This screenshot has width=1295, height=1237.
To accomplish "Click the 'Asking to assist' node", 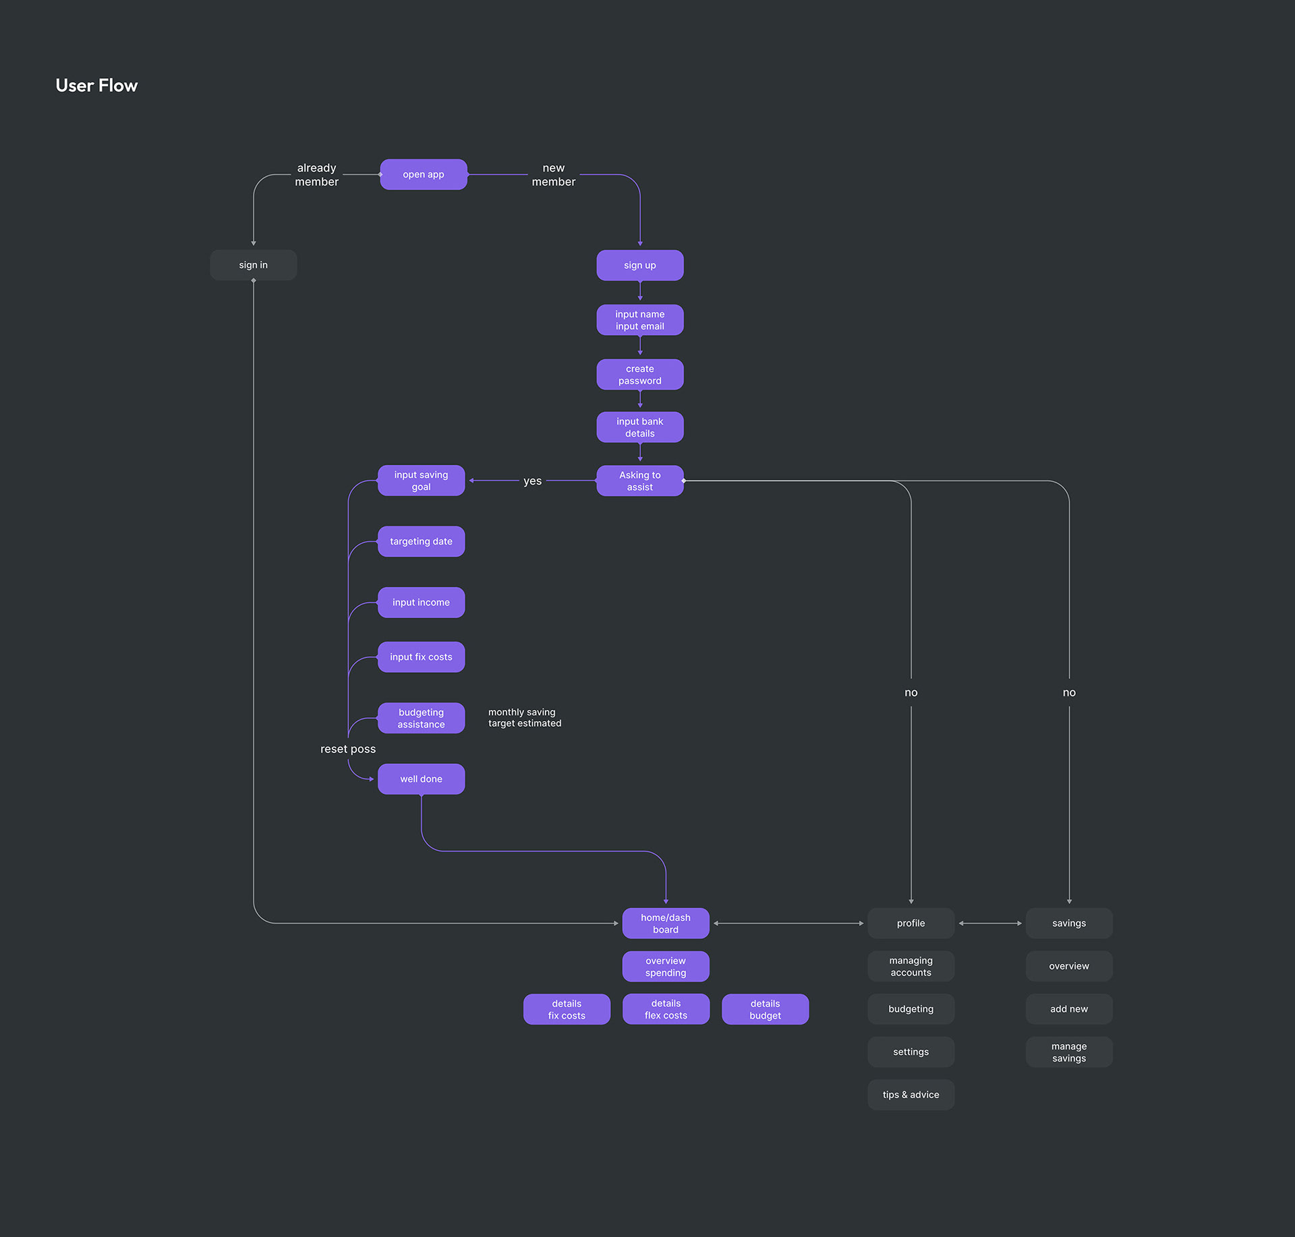I will pyautogui.click(x=639, y=481).
